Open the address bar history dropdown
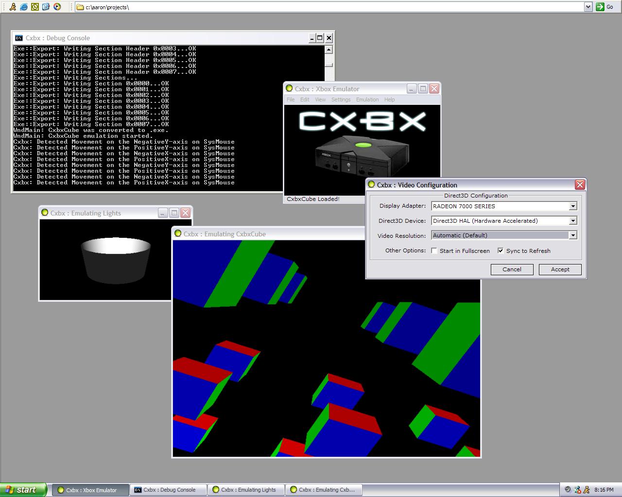 [588, 7]
